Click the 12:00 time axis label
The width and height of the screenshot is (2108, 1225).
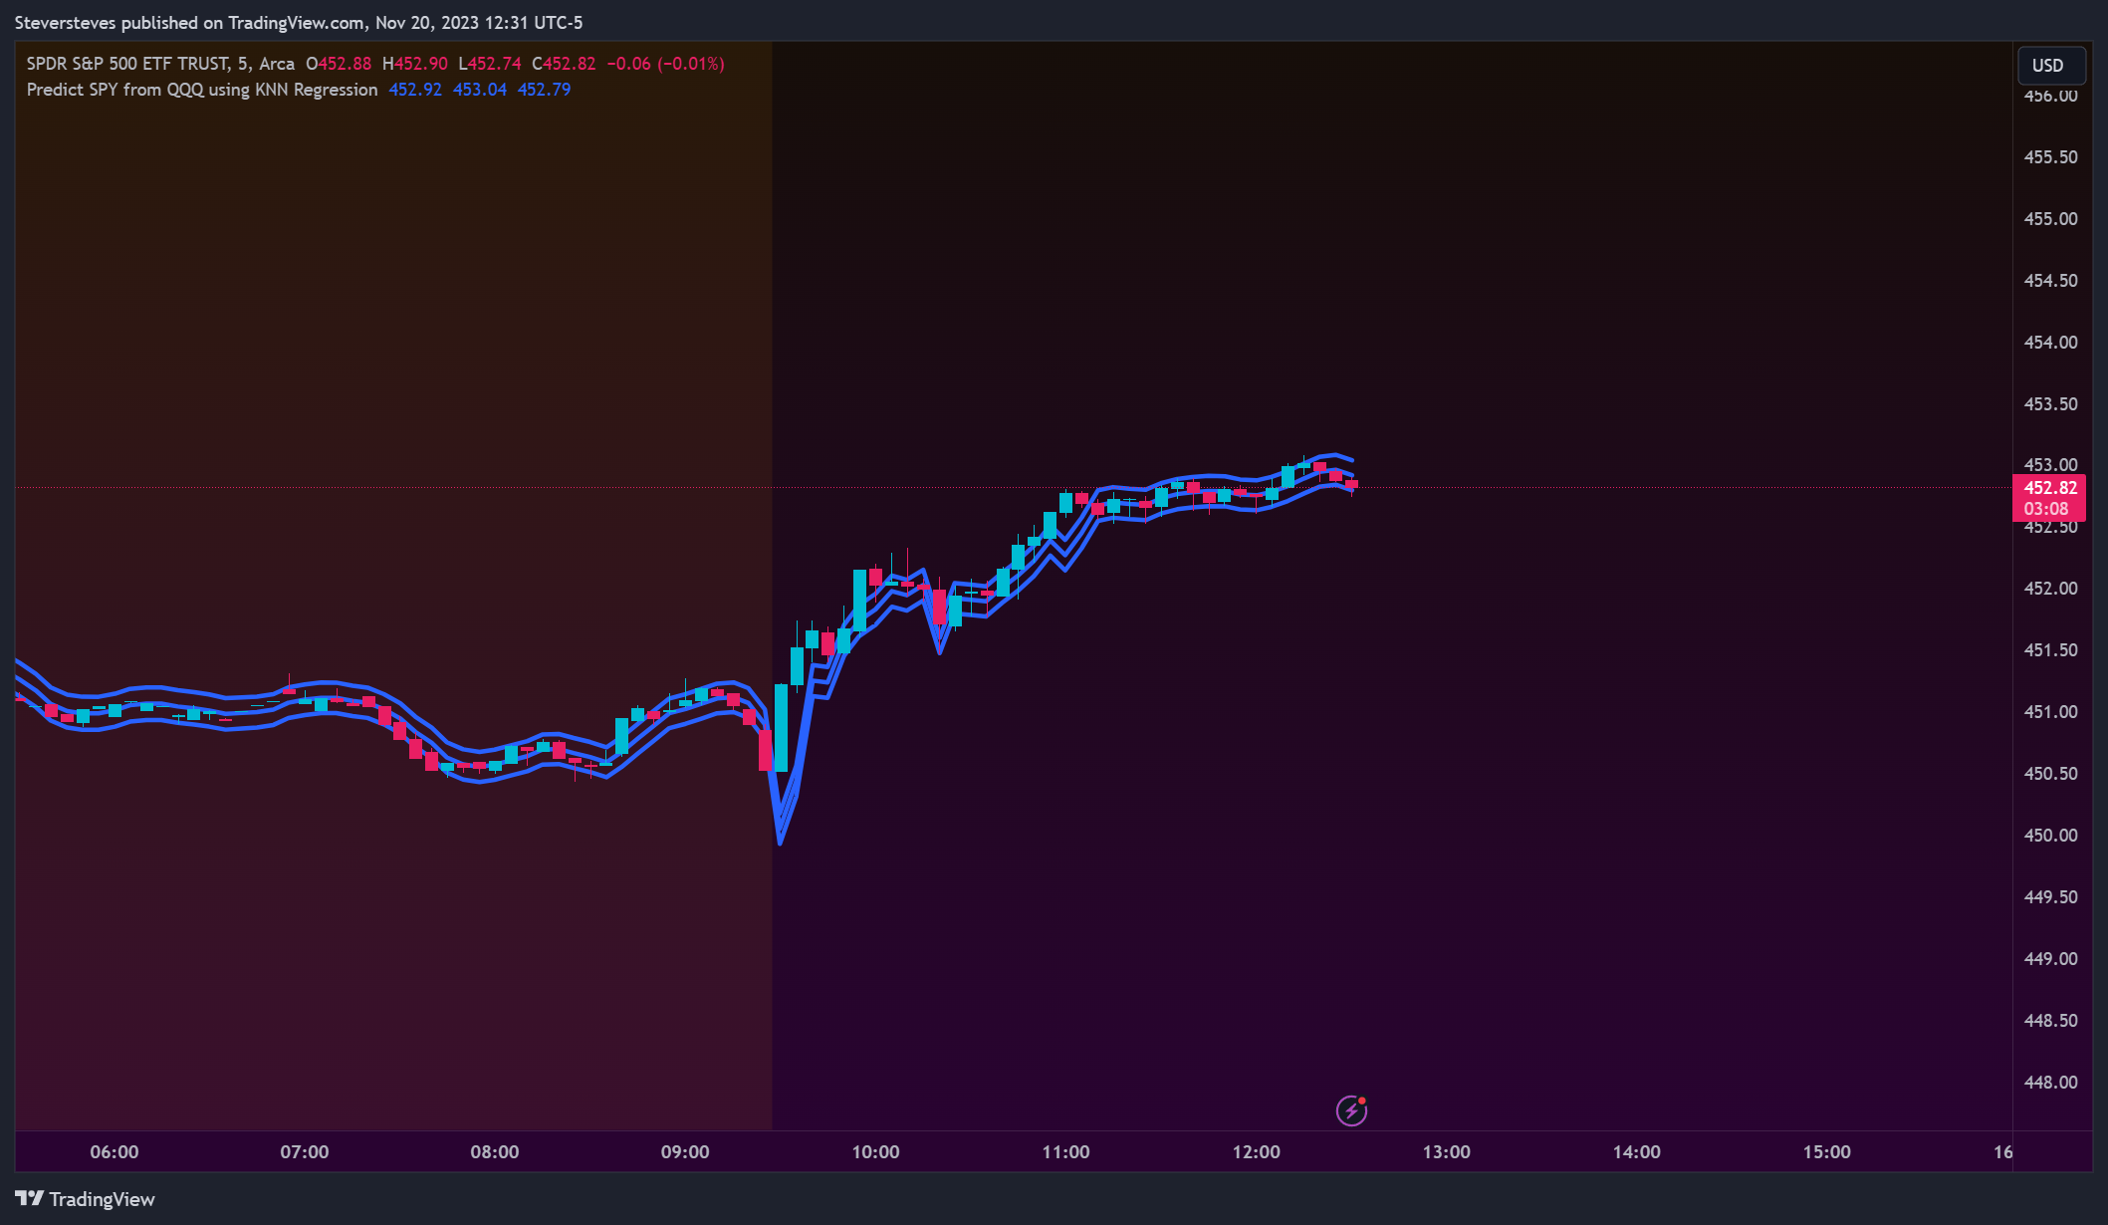click(1256, 1152)
